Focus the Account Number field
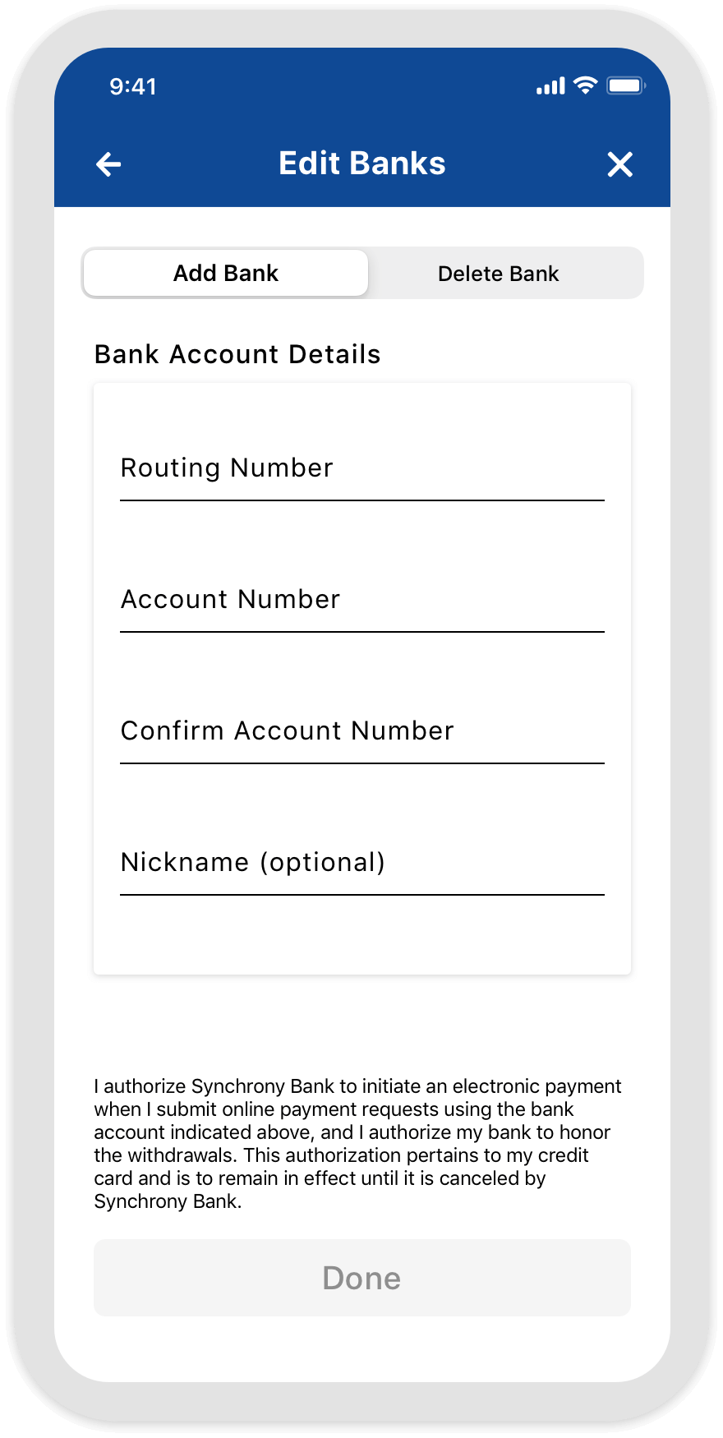723x1438 pixels. click(x=361, y=600)
